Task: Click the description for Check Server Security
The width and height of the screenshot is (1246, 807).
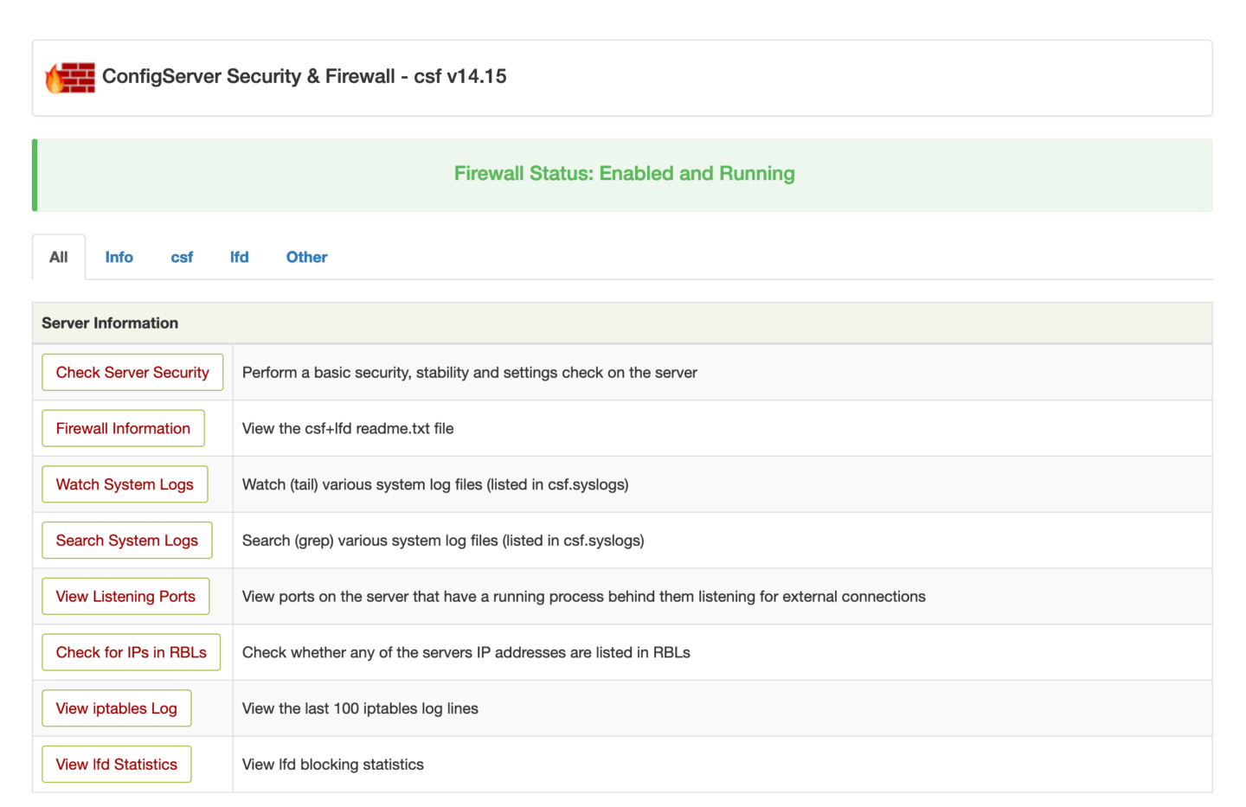Action: pos(470,372)
